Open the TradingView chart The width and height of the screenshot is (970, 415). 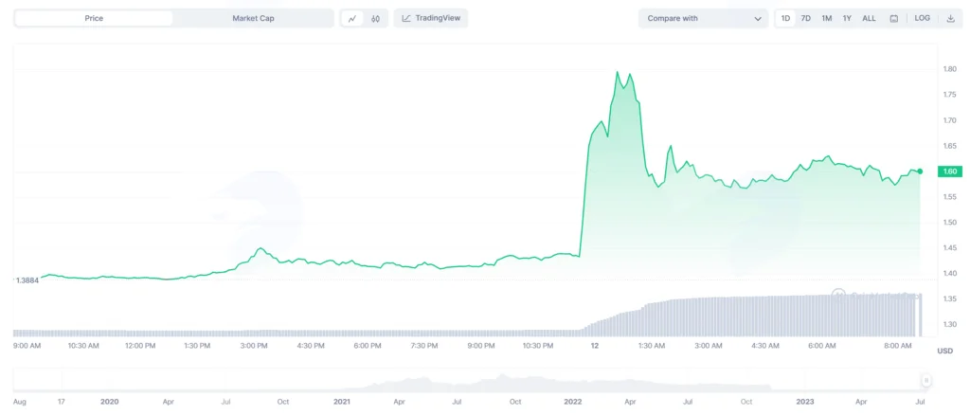(x=431, y=18)
